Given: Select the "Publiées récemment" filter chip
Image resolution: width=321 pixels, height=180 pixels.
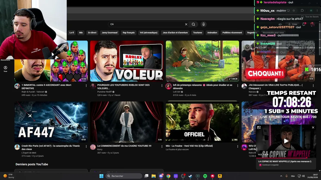Looking at the screenshot, I should pos(232,32).
